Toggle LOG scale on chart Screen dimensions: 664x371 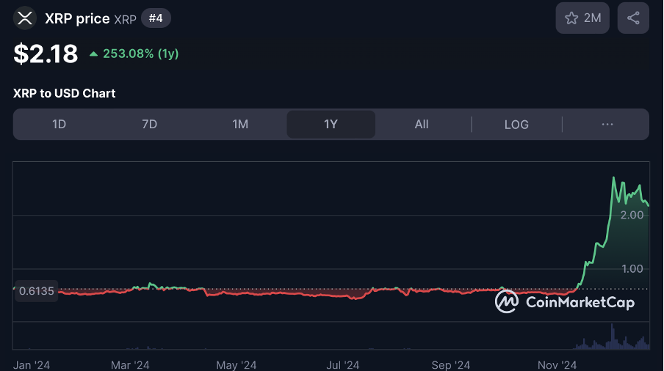516,125
